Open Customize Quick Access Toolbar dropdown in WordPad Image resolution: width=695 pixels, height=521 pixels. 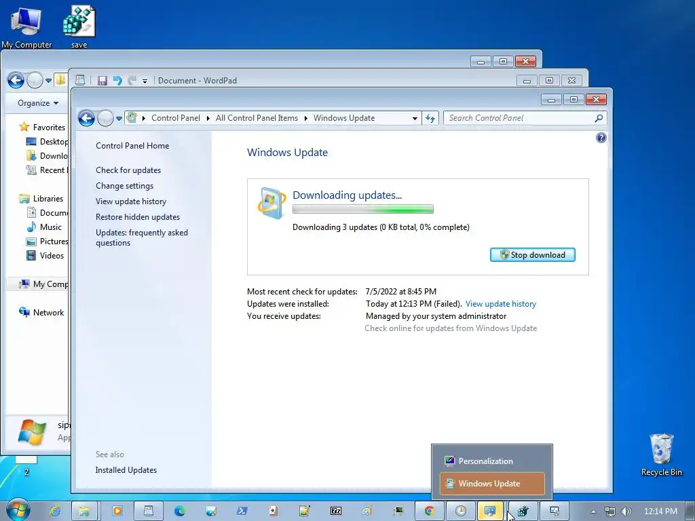(x=145, y=81)
